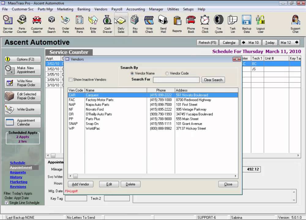Open the Accounting menu
The width and height of the screenshot is (306, 220).
coord(136,9)
